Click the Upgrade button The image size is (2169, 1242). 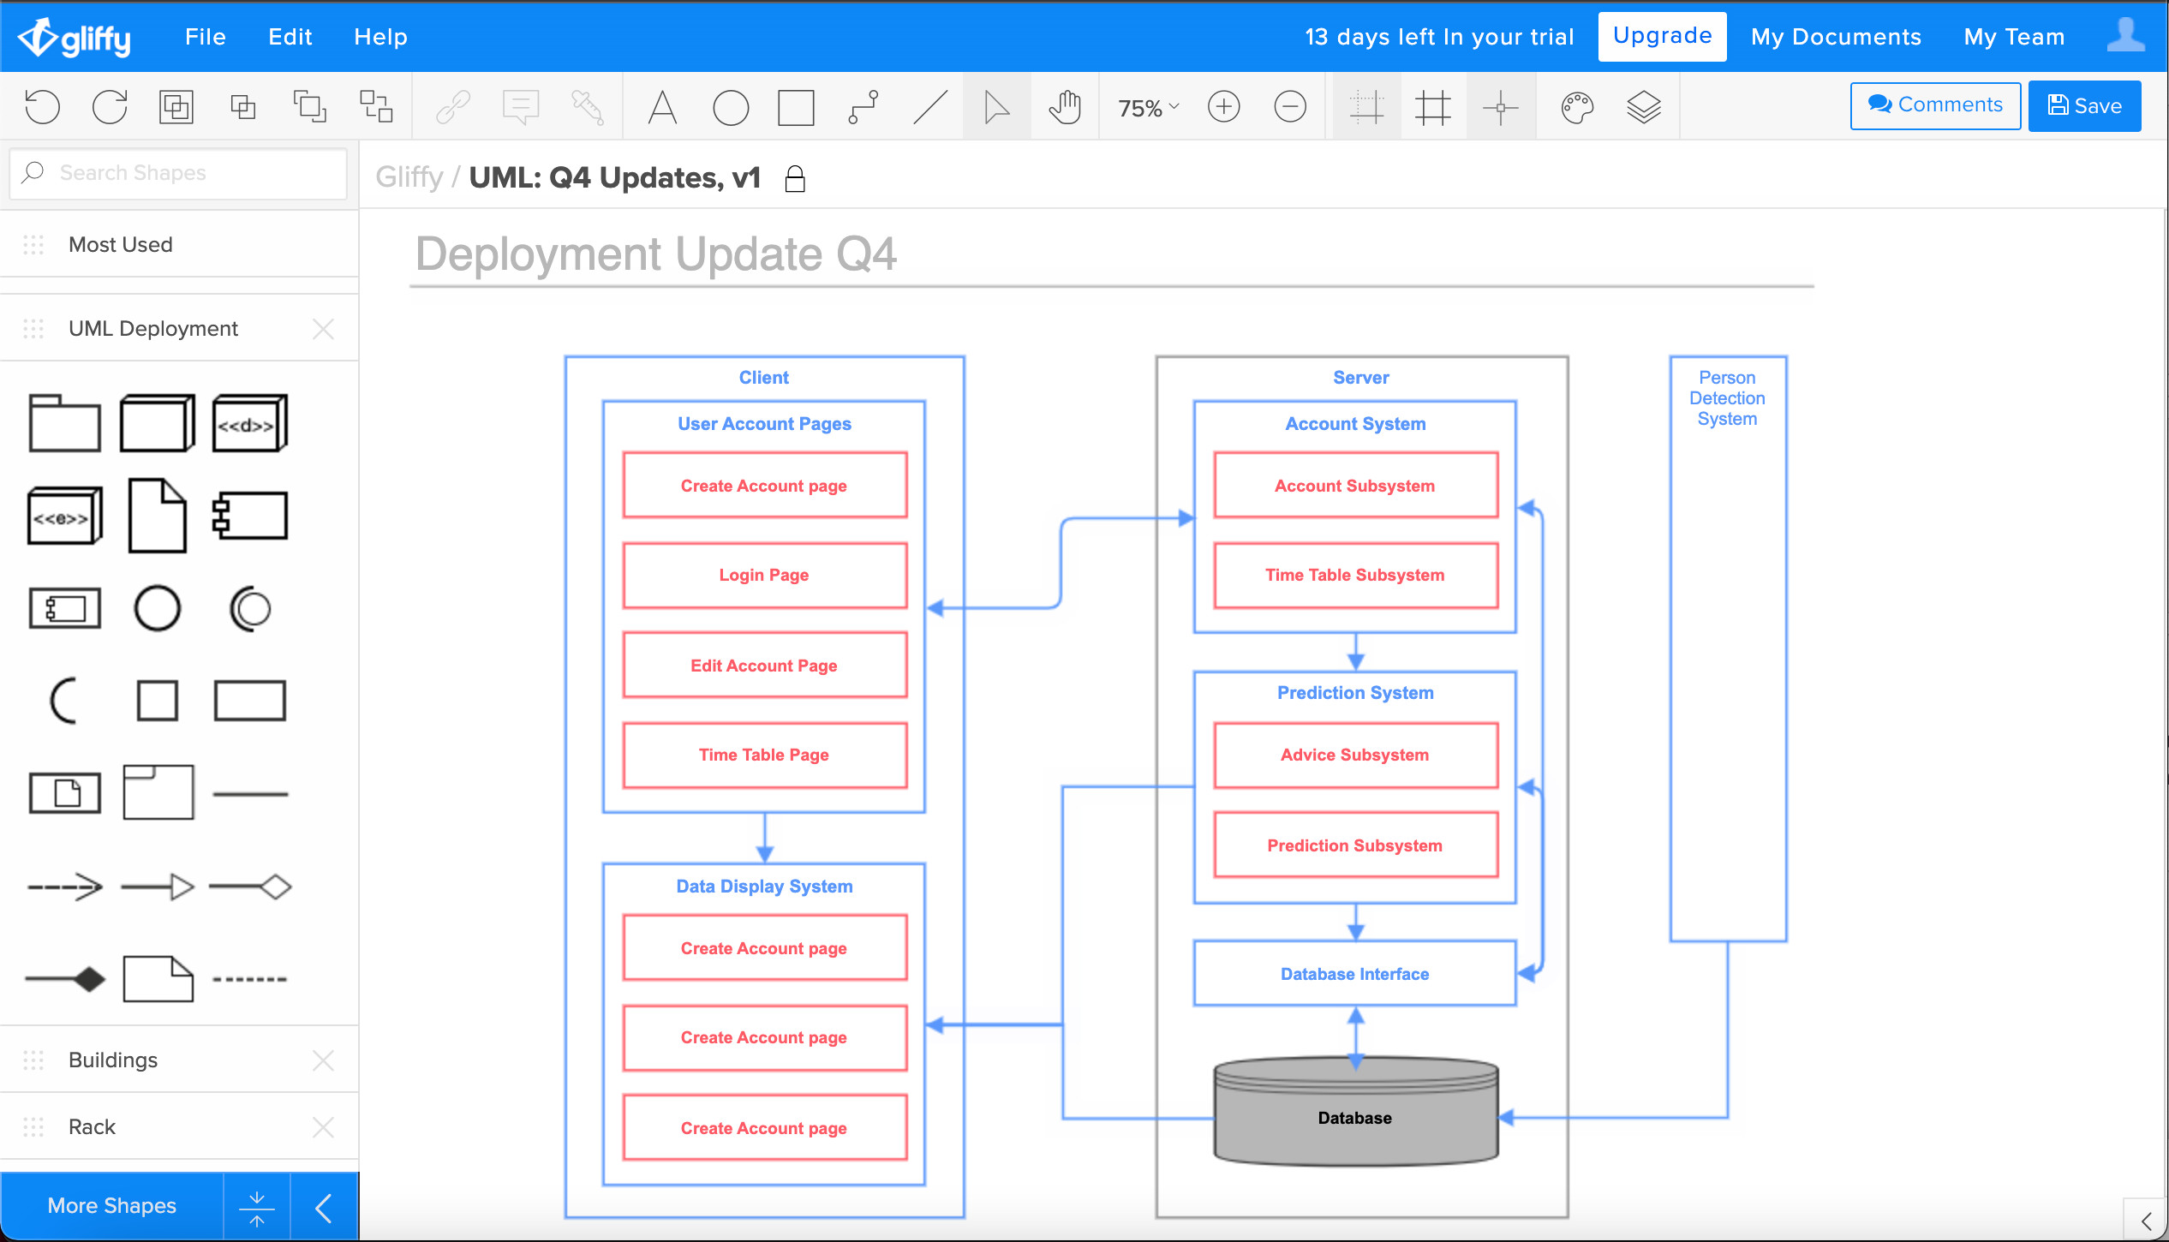pos(1662,36)
